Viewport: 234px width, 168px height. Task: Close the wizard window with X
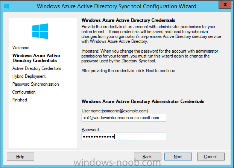click(x=225, y=5)
